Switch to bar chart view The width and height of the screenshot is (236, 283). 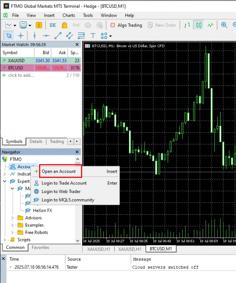[187, 25]
